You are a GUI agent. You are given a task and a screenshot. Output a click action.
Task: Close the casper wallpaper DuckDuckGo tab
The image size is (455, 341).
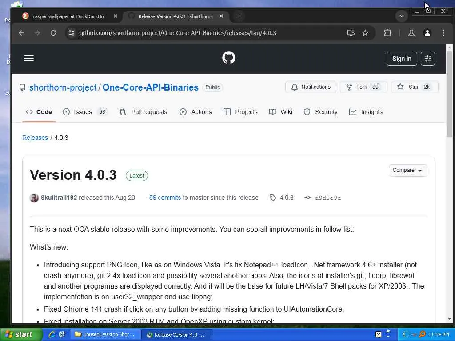click(x=115, y=16)
